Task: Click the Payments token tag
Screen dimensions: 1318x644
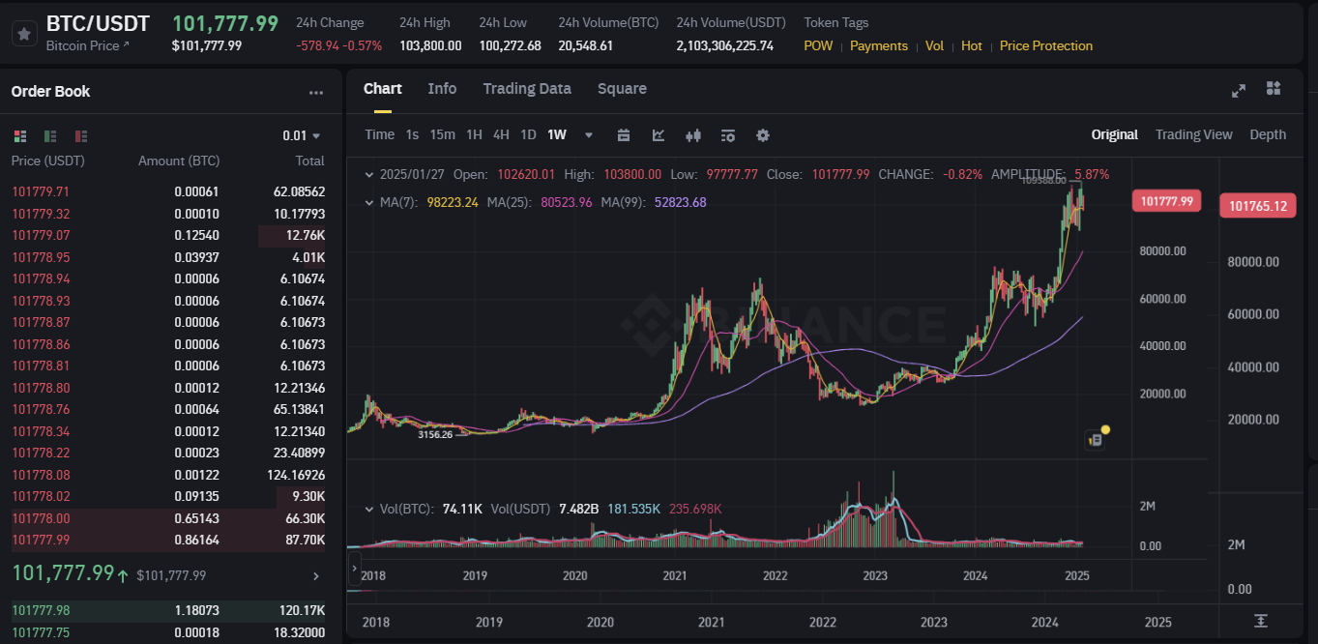Action: (x=879, y=45)
